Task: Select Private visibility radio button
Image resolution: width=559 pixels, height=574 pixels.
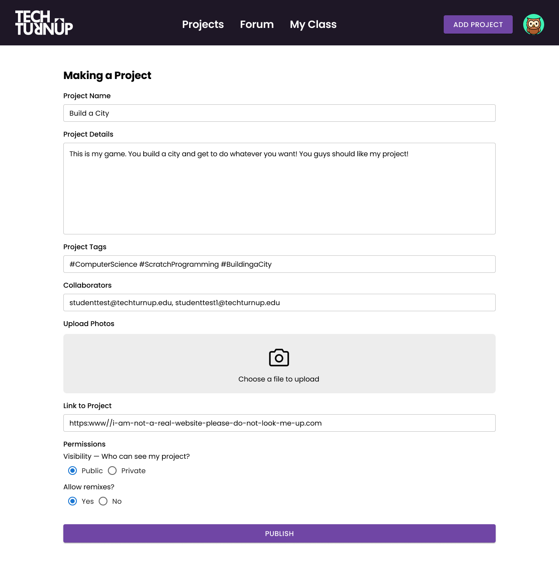Action: tap(112, 471)
